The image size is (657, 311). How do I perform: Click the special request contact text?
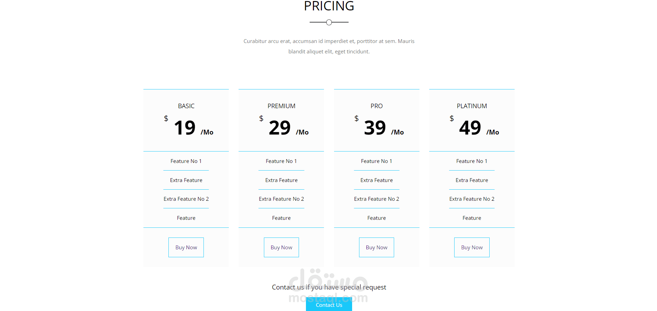coord(329,287)
